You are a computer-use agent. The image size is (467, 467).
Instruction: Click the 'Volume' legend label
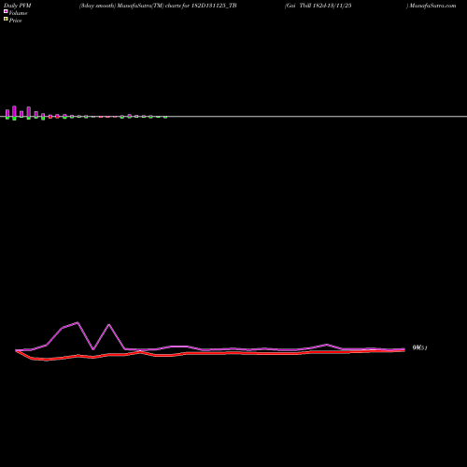pyautogui.click(x=18, y=13)
